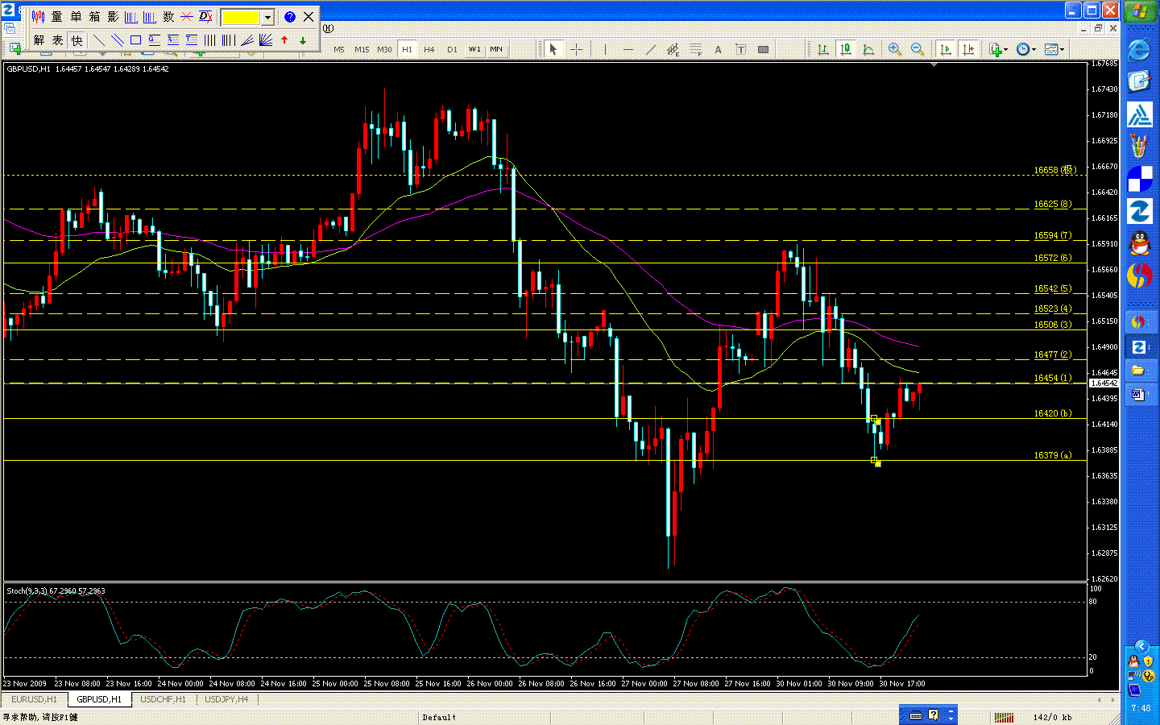Draw a vertical line

605,49
